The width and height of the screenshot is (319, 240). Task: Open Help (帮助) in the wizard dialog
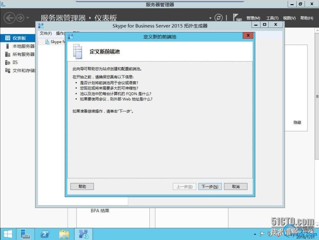82,187
